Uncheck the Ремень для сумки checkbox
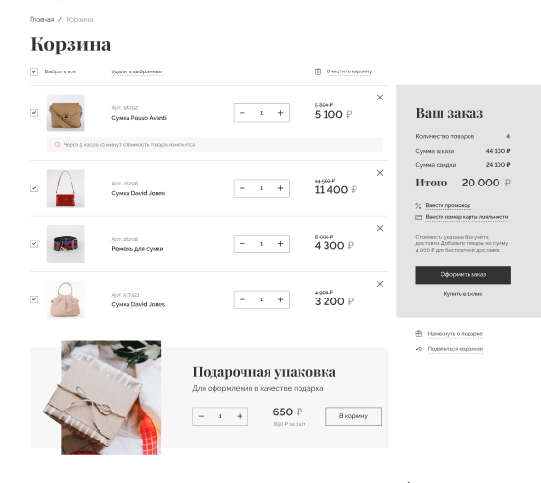The width and height of the screenshot is (541, 483). tap(34, 243)
